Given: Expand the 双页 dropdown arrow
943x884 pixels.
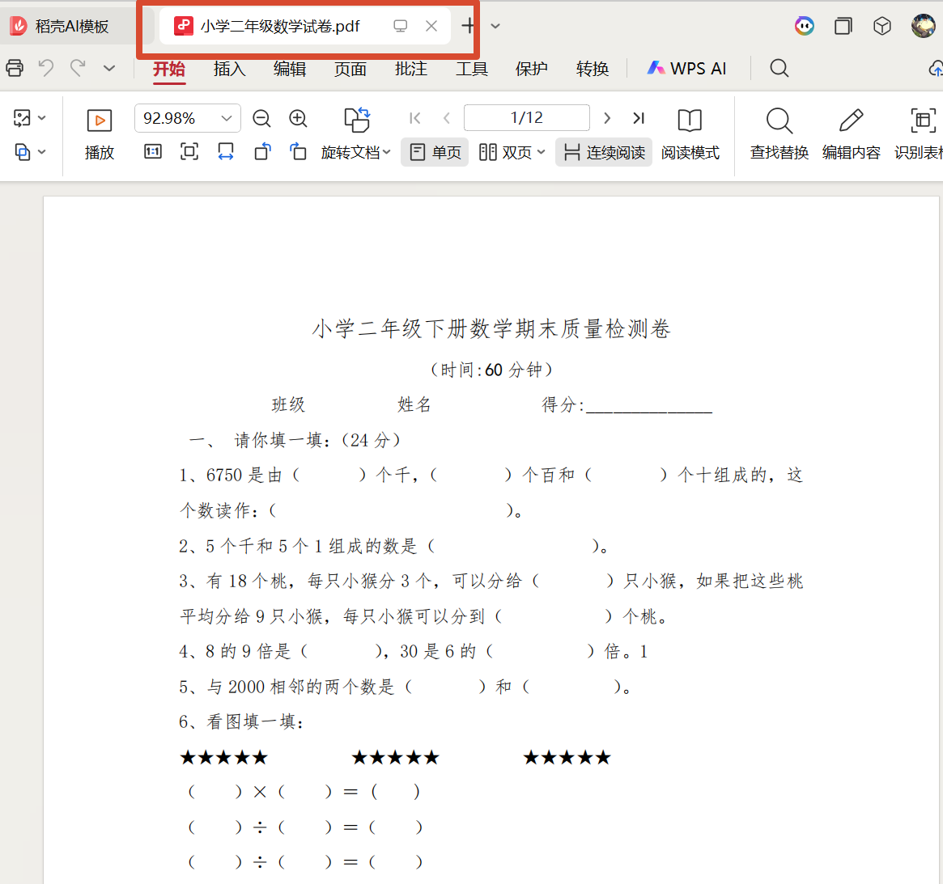Looking at the screenshot, I should 542,152.
